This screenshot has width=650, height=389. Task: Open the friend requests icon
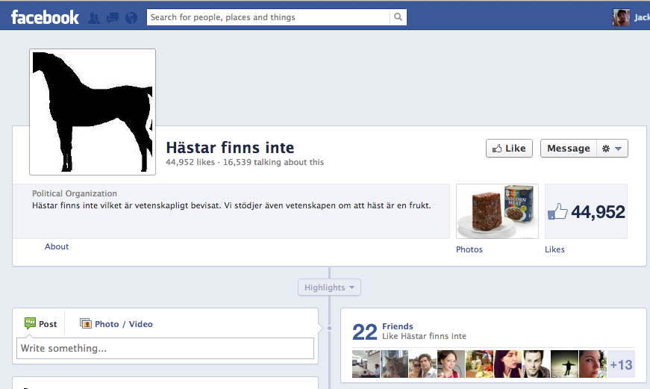pyautogui.click(x=94, y=18)
